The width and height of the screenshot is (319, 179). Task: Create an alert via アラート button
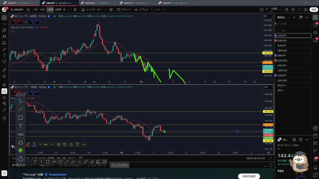click(x=124, y=10)
